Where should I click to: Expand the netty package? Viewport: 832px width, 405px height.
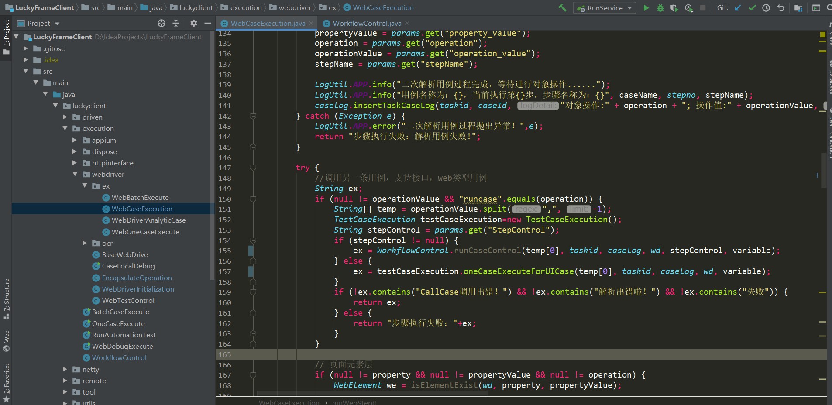[x=65, y=369]
